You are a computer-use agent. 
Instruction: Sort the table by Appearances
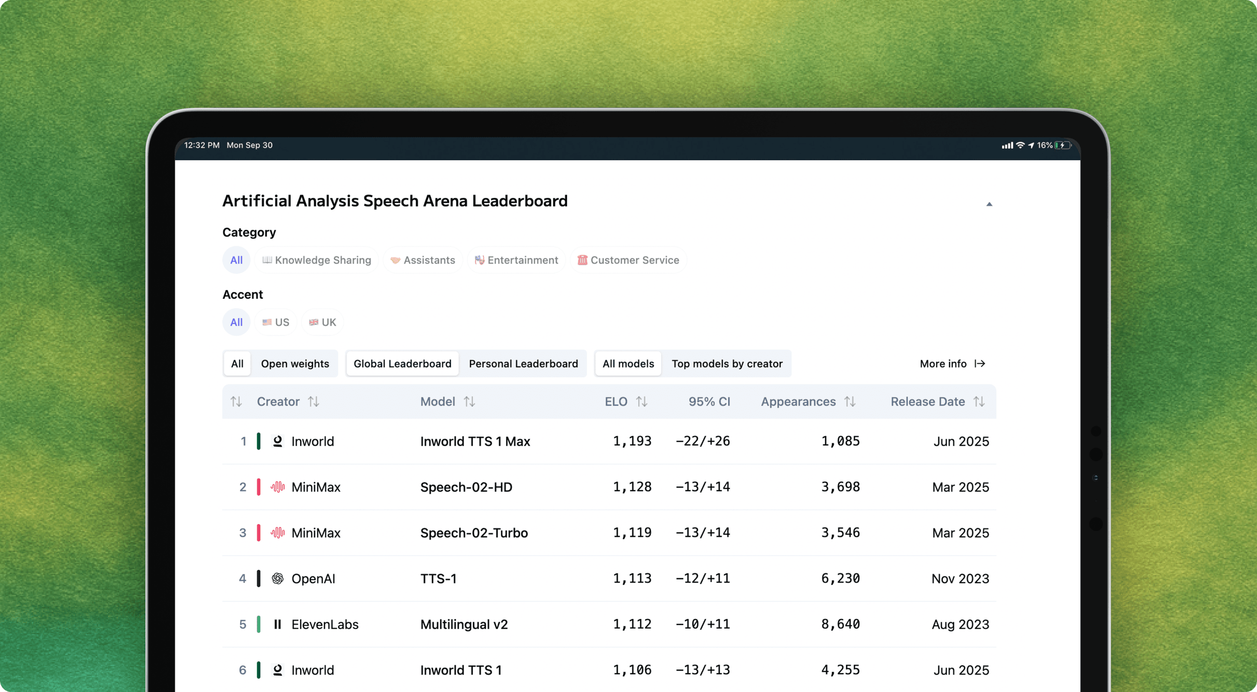click(850, 401)
